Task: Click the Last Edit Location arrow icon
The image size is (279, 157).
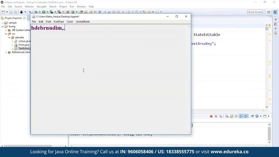Action: [x=144, y=12]
